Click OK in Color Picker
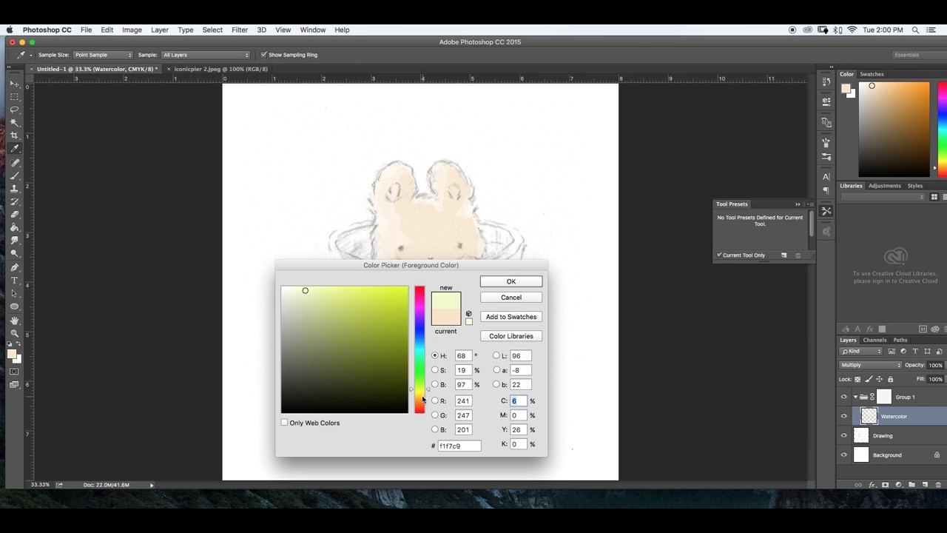Screen dimensions: 947x533 point(510,281)
